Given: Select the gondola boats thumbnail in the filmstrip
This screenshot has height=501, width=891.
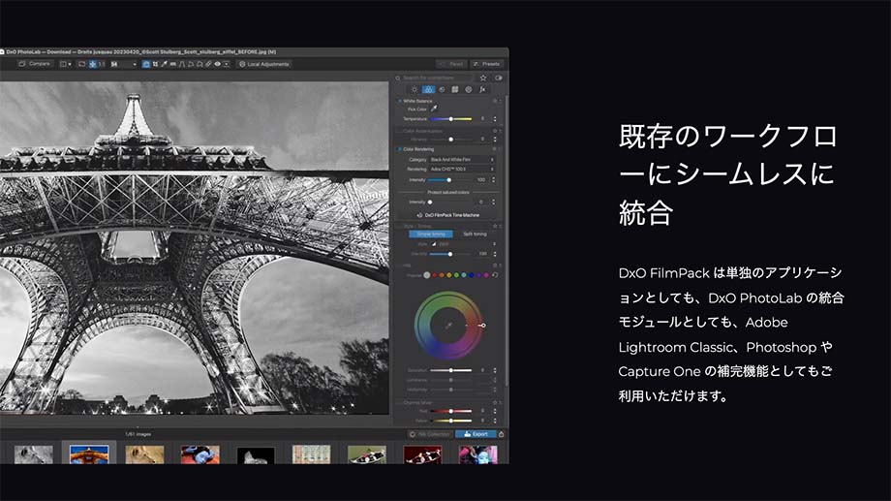Looking at the screenshot, I should point(366,454).
